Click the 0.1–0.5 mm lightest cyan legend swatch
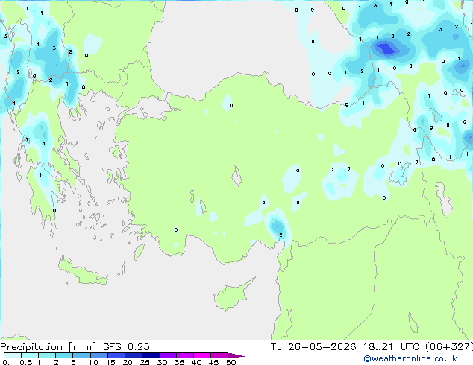 pyautogui.click(x=13, y=355)
